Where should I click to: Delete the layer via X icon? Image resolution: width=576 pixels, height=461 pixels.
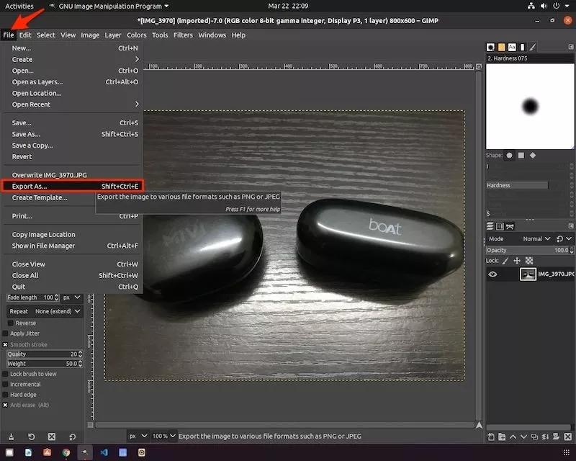[x=568, y=437]
